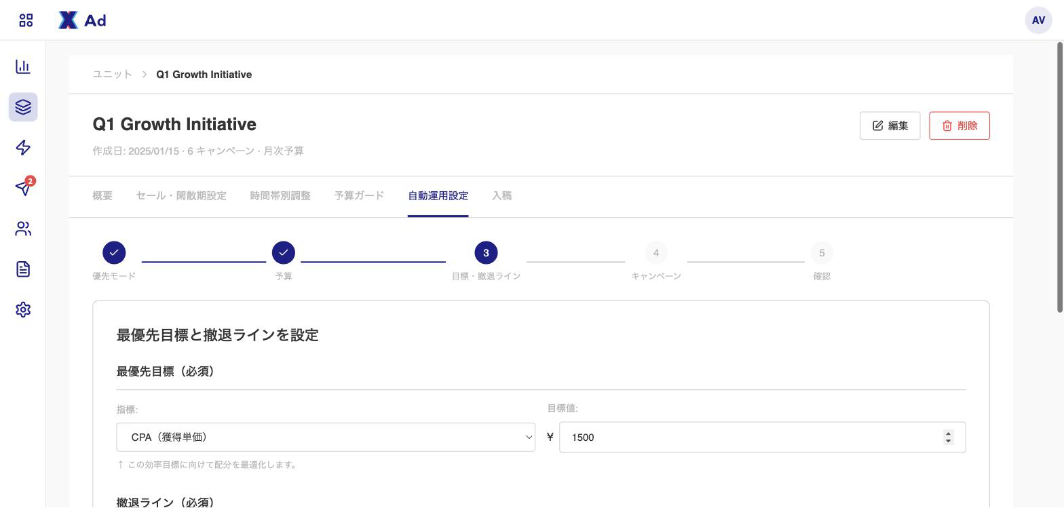
Task: Select the 自動運用設定 tab
Action: pyautogui.click(x=438, y=196)
